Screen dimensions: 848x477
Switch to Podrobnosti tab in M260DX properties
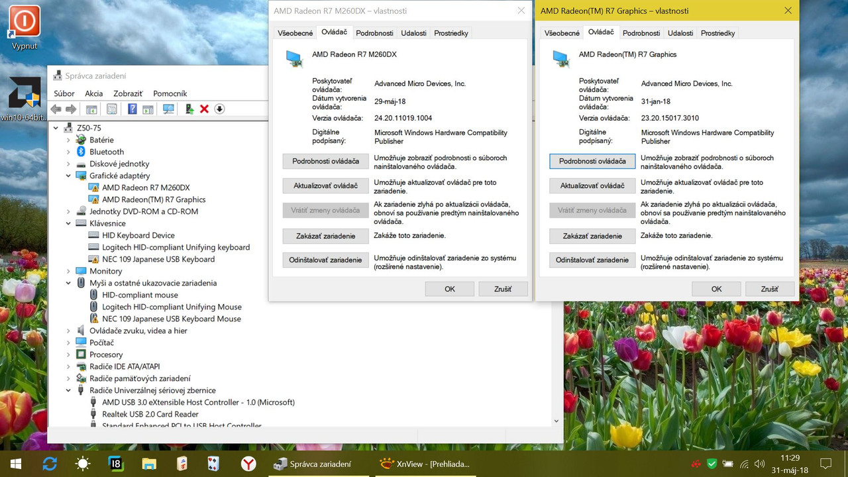(374, 33)
